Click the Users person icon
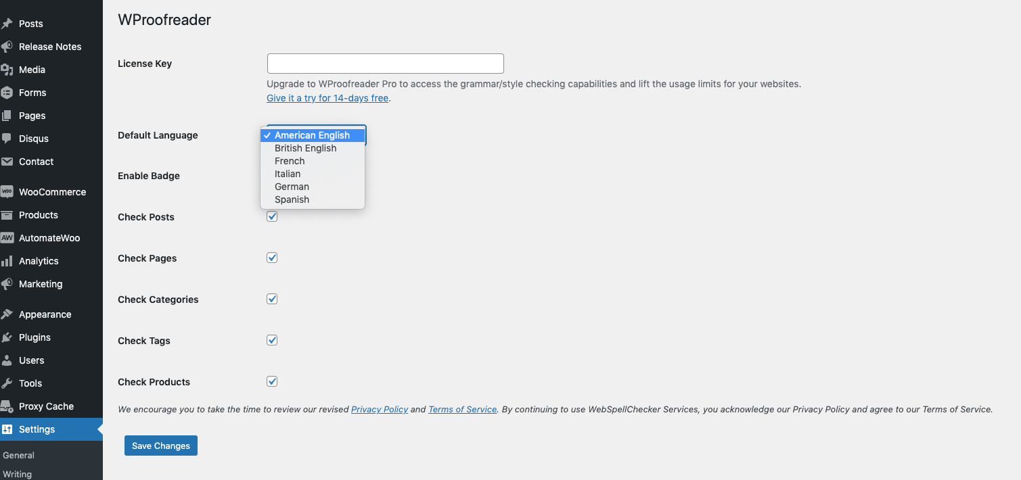This screenshot has width=1021, height=480. click(x=7, y=360)
